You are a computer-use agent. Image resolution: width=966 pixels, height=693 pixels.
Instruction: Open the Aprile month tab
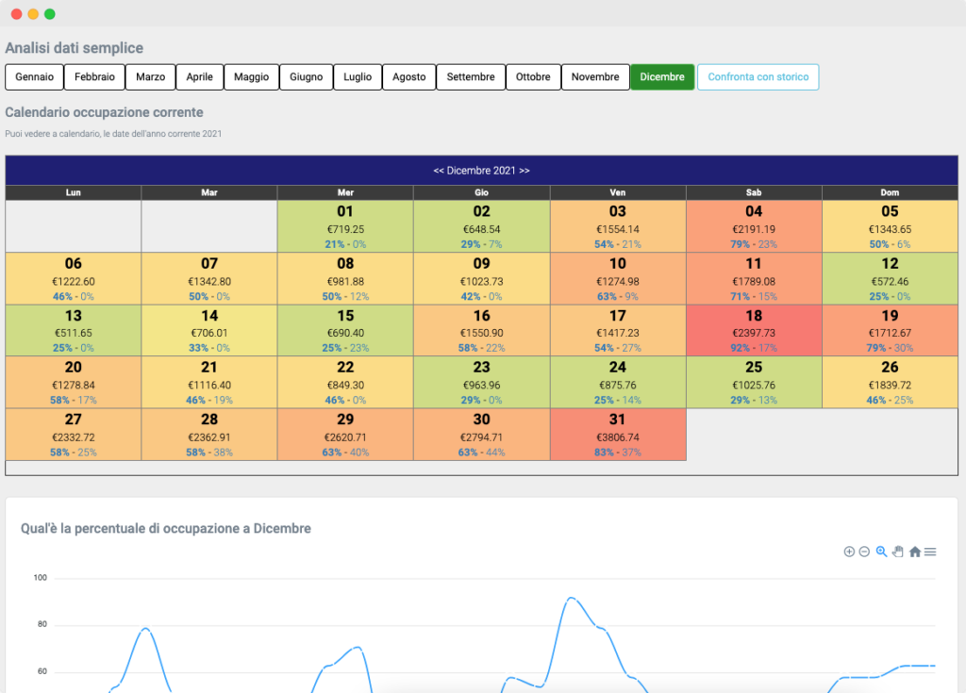200,77
